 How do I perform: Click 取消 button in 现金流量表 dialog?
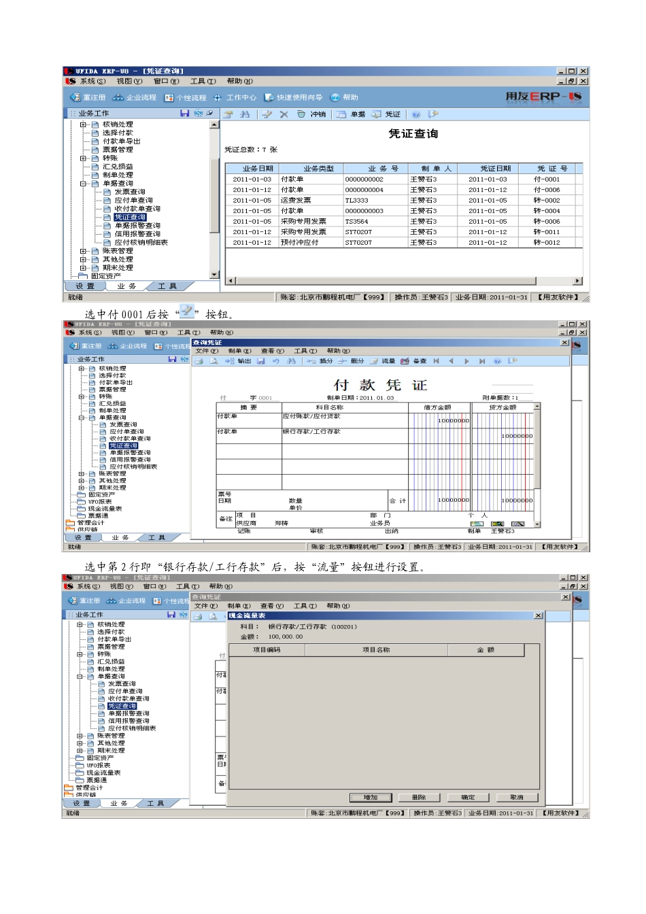pyautogui.click(x=517, y=798)
